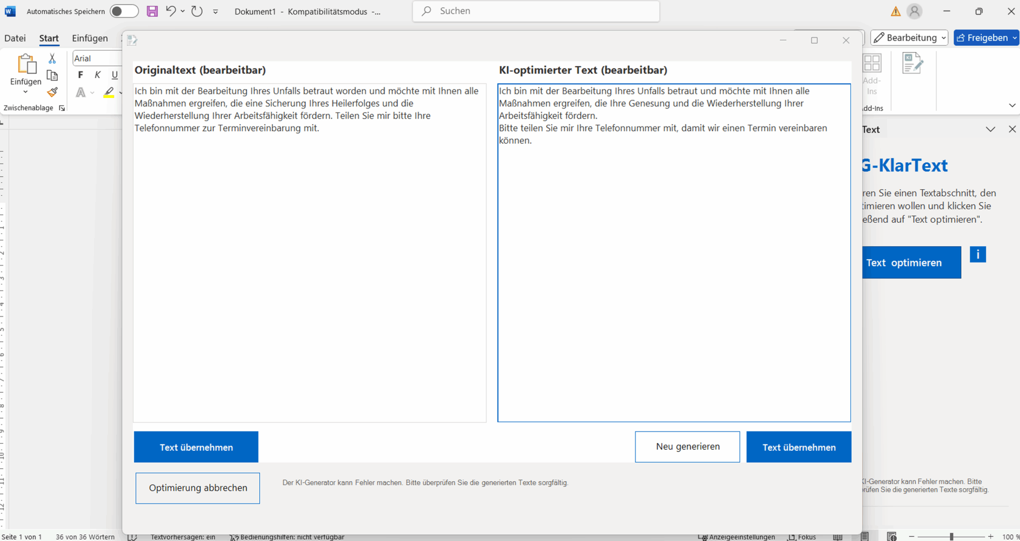Image resolution: width=1020 pixels, height=541 pixels.
Task: Switch to the Einfügen ribbon tab
Action: coord(90,38)
